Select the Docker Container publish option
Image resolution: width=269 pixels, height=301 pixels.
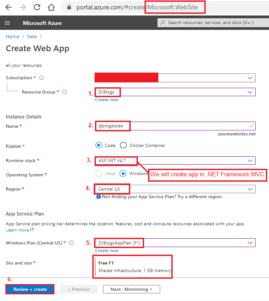coord(123,145)
